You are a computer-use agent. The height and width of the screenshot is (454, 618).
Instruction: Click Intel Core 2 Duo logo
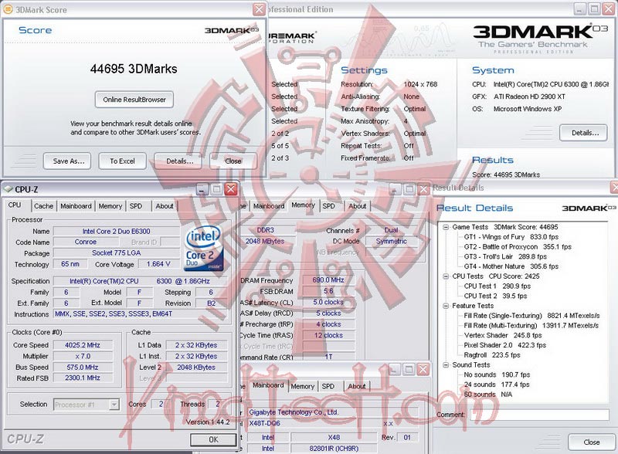204,249
